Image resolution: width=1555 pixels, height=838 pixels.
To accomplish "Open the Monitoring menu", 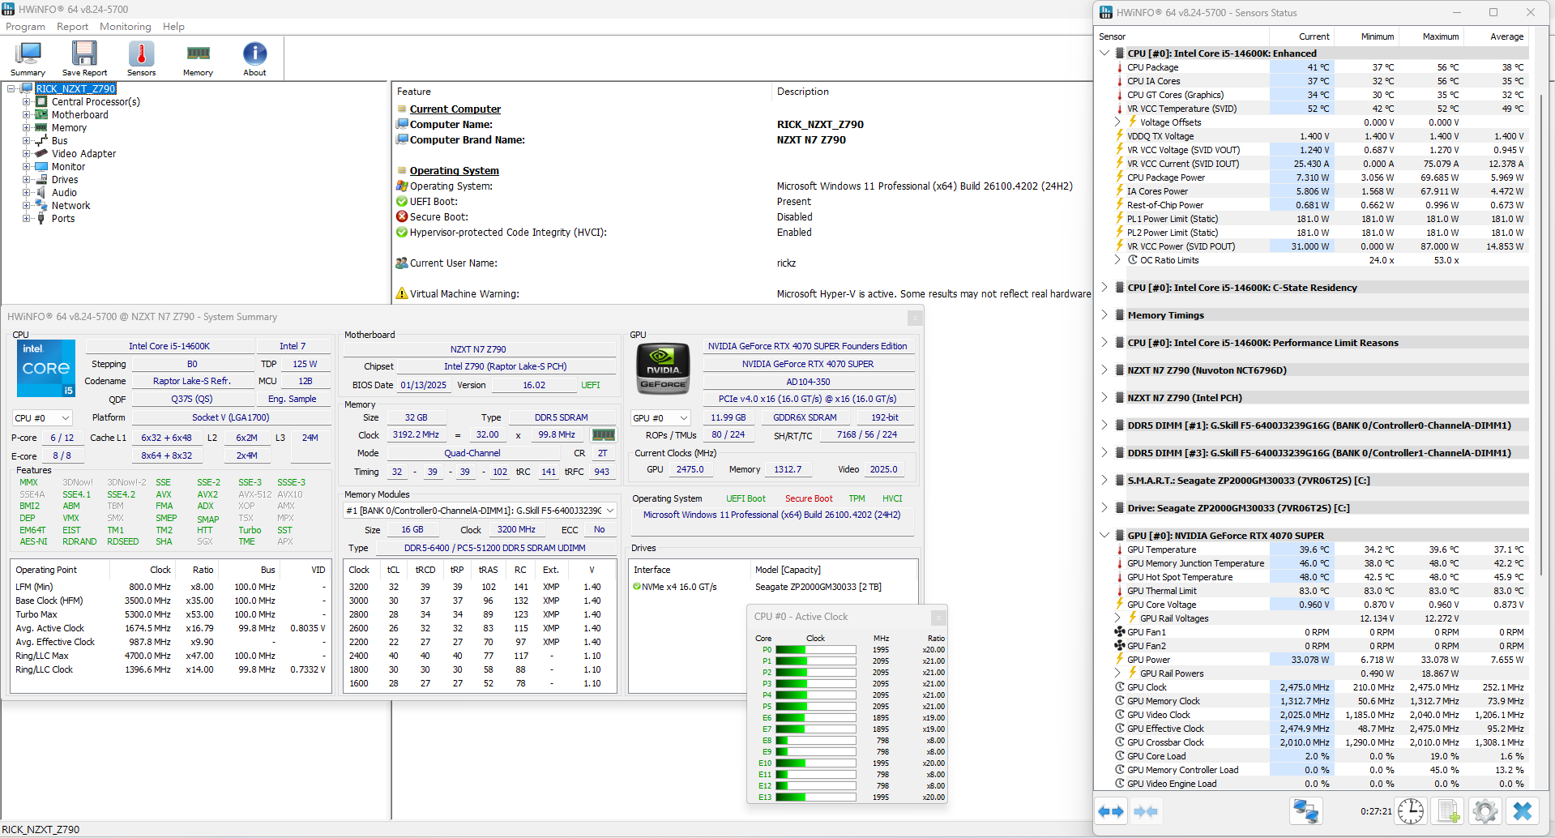I will [x=126, y=27].
